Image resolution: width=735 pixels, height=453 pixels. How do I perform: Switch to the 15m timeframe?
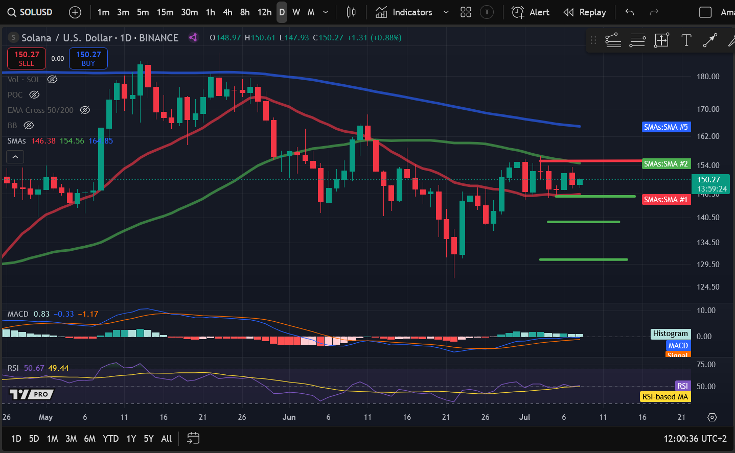(165, 12)
